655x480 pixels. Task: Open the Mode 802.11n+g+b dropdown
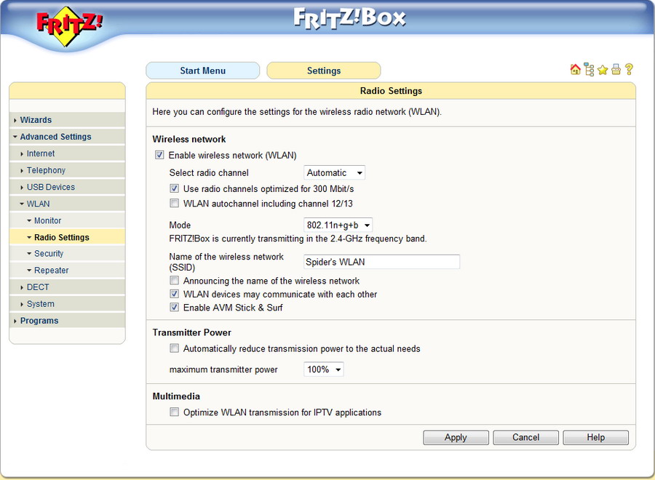338,225
